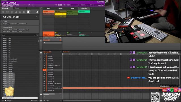Click the bottom-left collapse arrow icon
The image size is (181, 102).
(41, 101)
